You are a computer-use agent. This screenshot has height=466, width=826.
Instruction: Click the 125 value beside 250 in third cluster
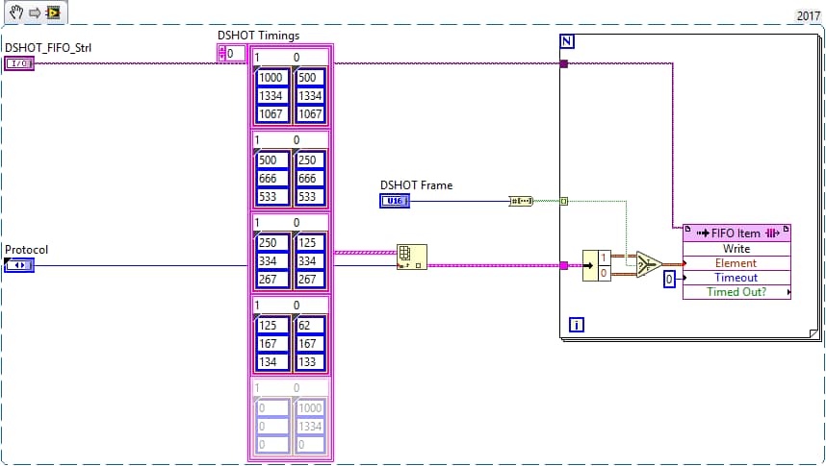(310, 242)
